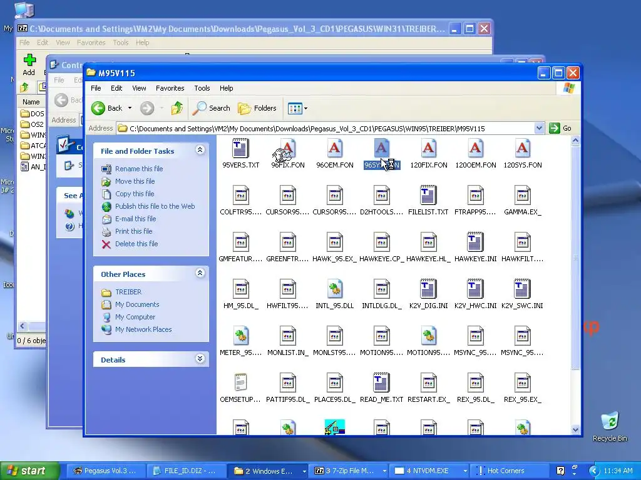Viewport: 641px width, 480px height.
Task: Toggle the Folders pane in Explorer
Action: tap(257, 108)
